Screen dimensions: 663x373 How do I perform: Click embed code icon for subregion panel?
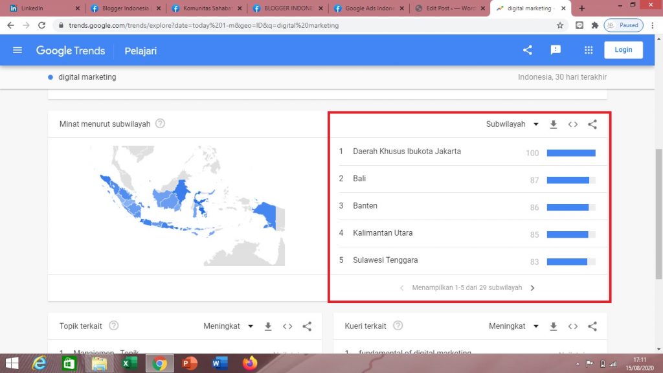[573, 124]
